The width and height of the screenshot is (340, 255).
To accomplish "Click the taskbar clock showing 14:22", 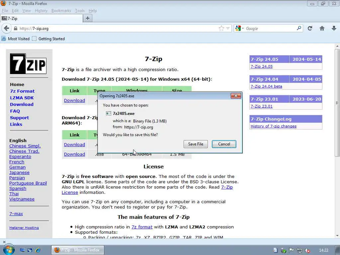I will click(x=323, y=250).
